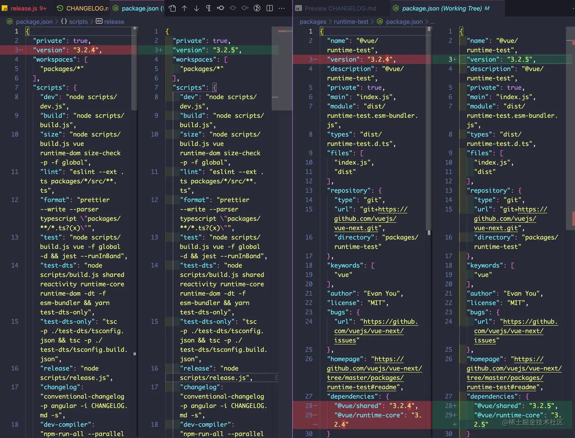
Task: Open runtime-test breadcrumb dropdown
Action: tap(351, 22)
